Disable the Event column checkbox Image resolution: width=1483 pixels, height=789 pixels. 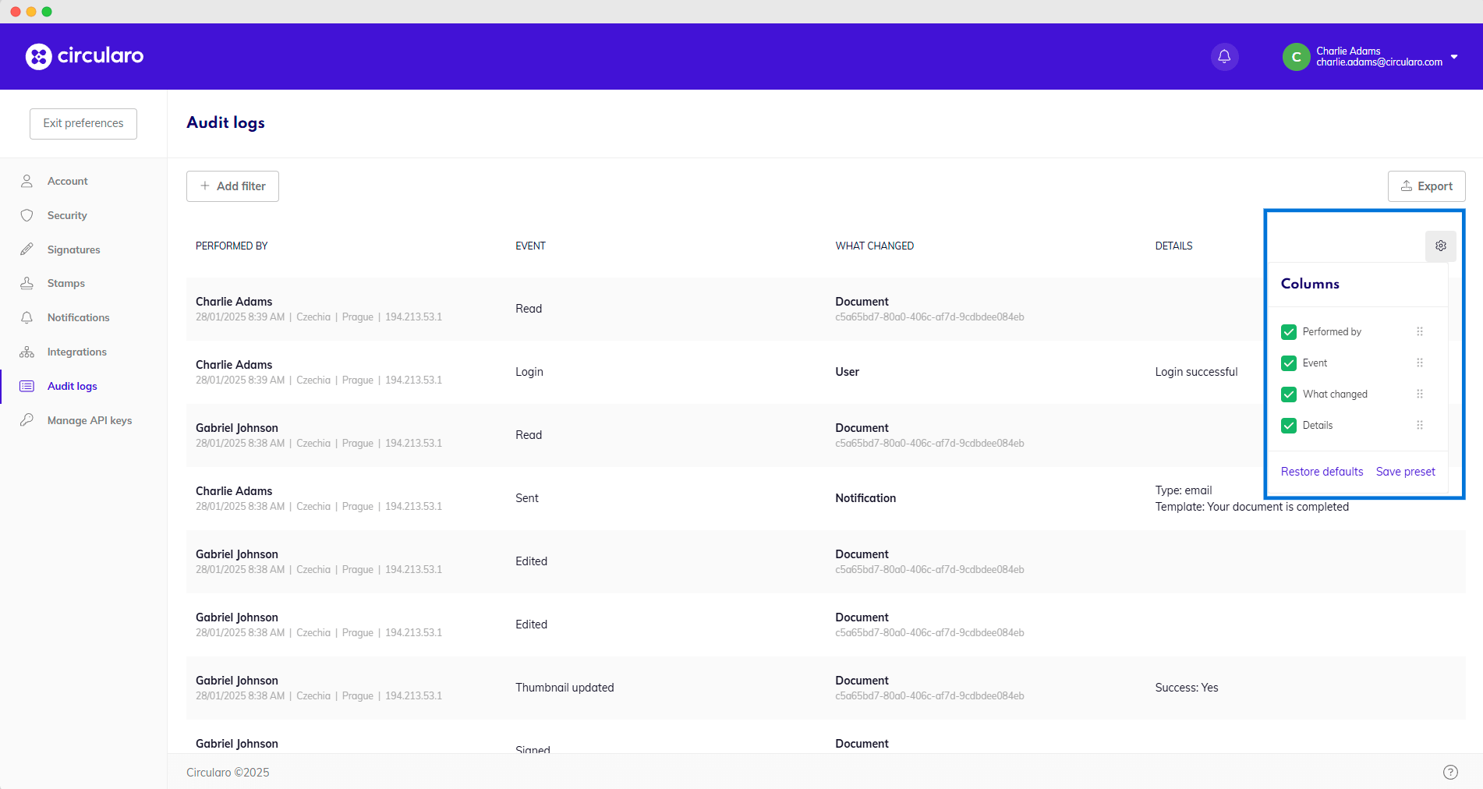[x=1288, y=363]
